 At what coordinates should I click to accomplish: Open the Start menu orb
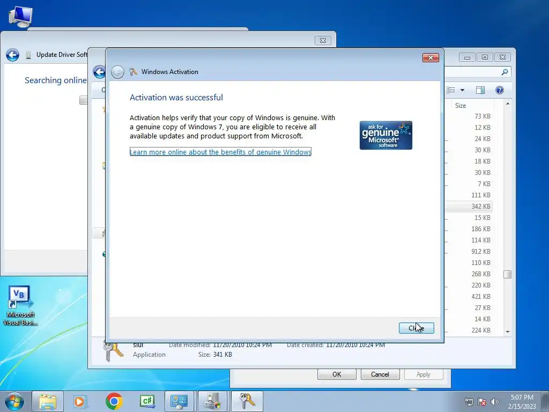[x=14, y=401]
